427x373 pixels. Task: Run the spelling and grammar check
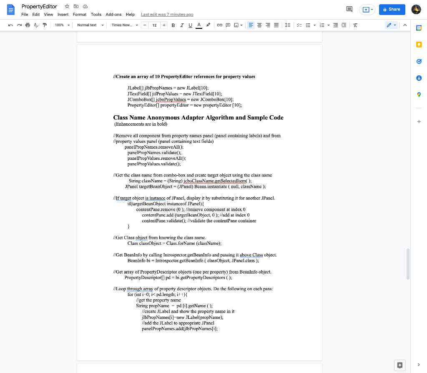click(x=36, y=25)
